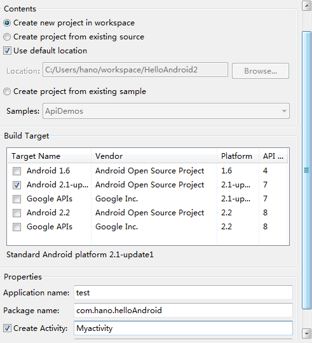Sort by Vendor column header
312x343 pixels.
coord(154,156)
